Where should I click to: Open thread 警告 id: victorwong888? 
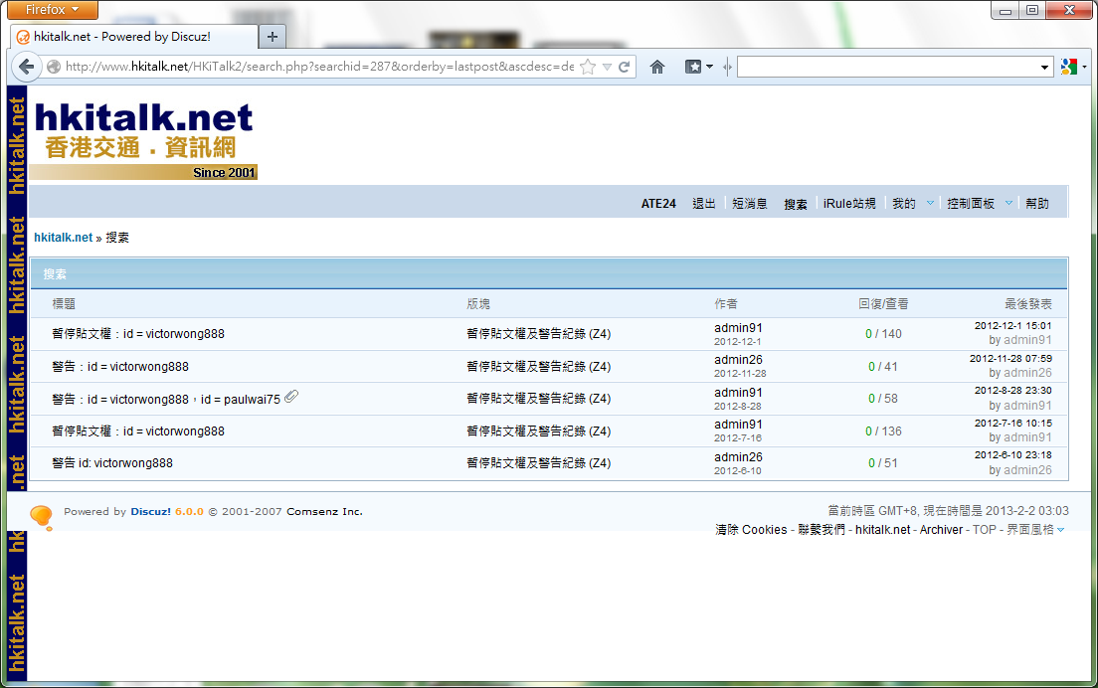pyautogui.click(x=112, y=463)
